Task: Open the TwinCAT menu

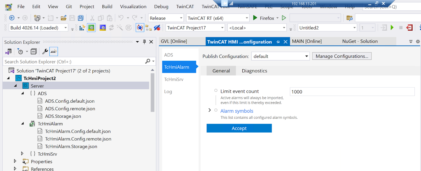Action: (x=185, y=7)
